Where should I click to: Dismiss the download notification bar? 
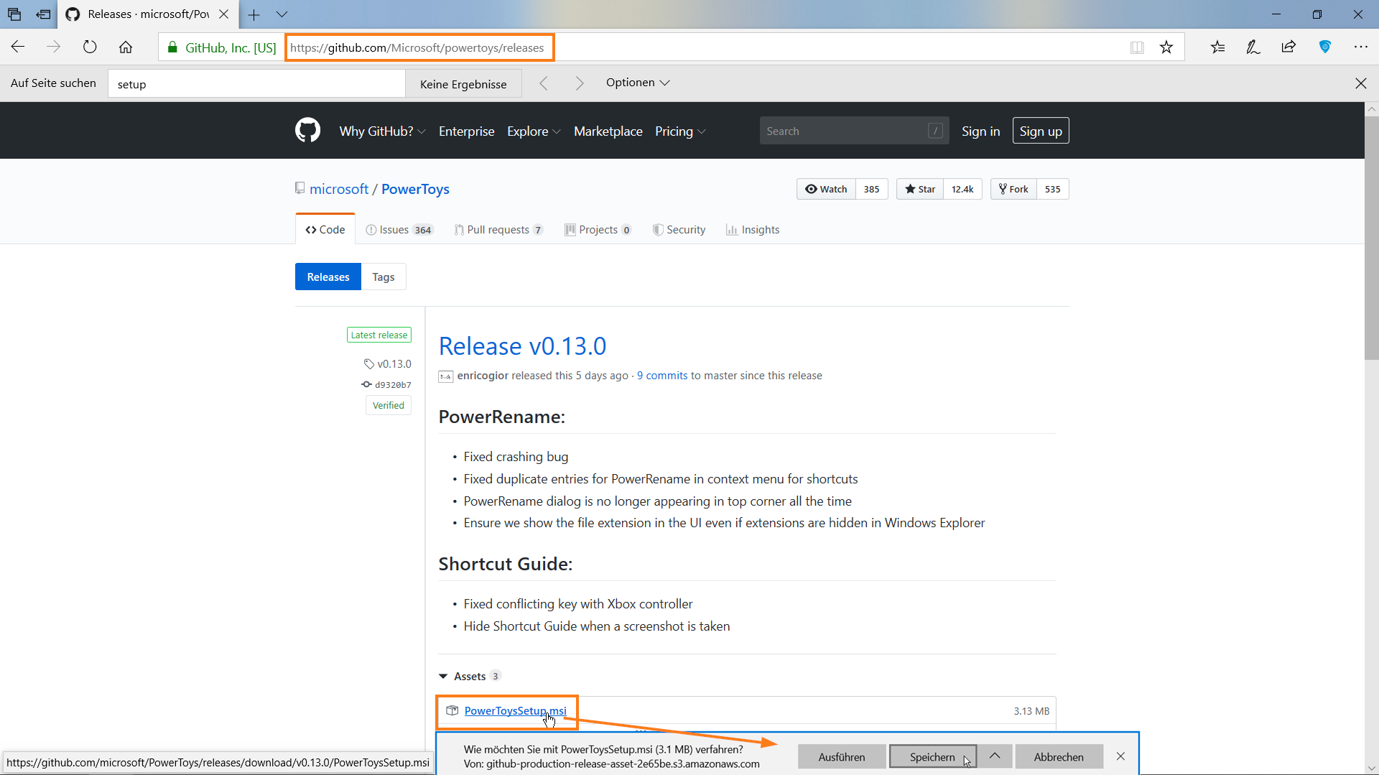(x=1120, y=756)
